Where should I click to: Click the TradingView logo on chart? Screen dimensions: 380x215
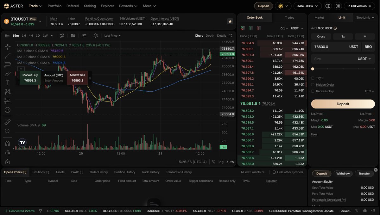[x=22, y=143]
